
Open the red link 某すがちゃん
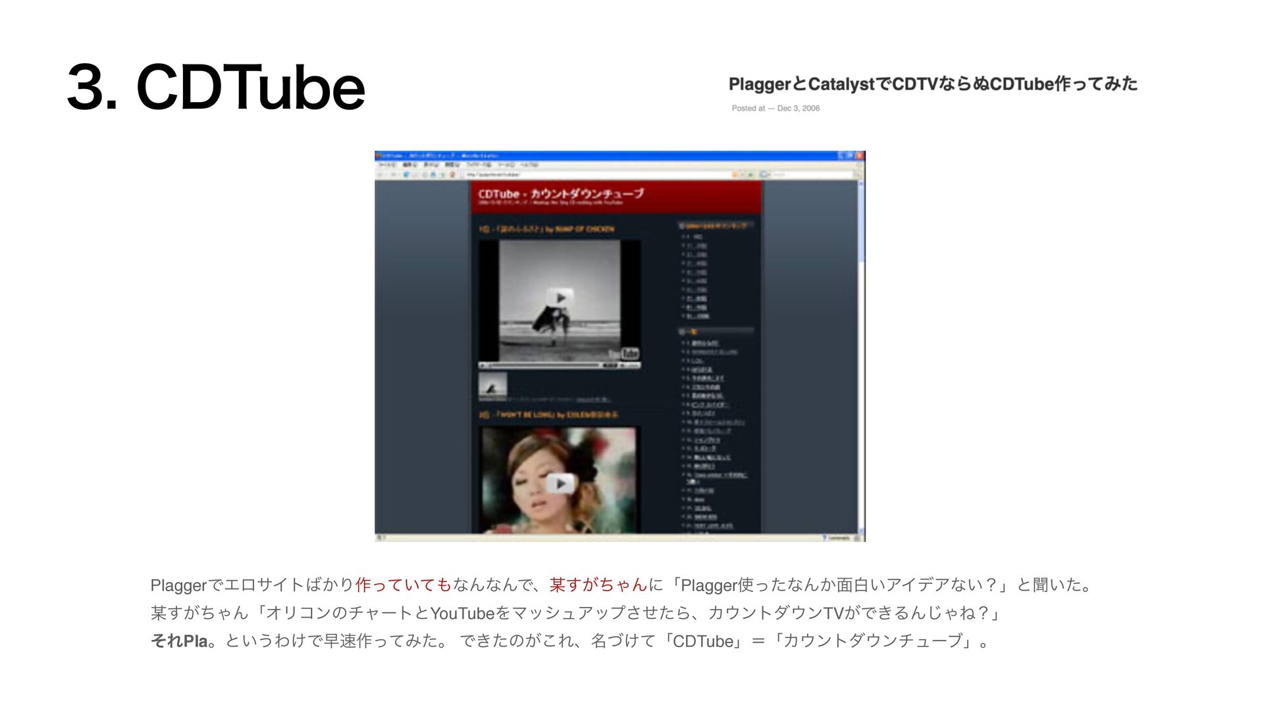pyautogui.click(x=598, y=585)
